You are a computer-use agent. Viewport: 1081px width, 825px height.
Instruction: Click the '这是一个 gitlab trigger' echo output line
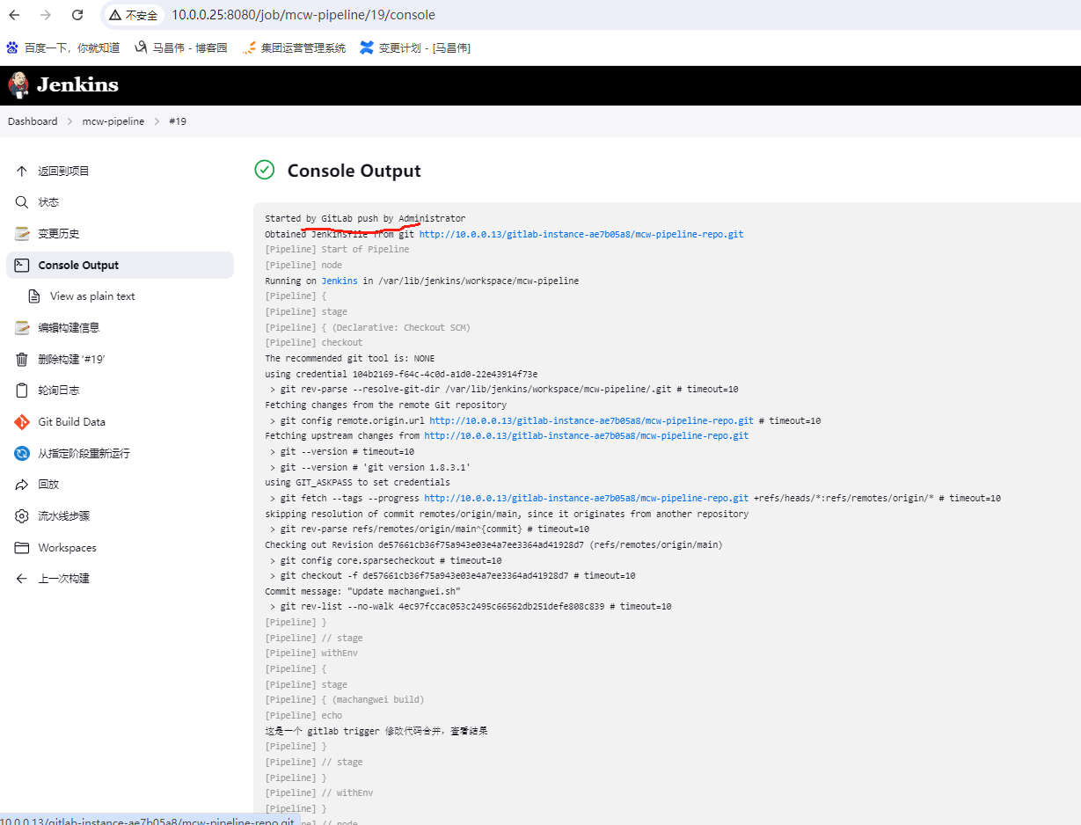click(x=376, y=731)
